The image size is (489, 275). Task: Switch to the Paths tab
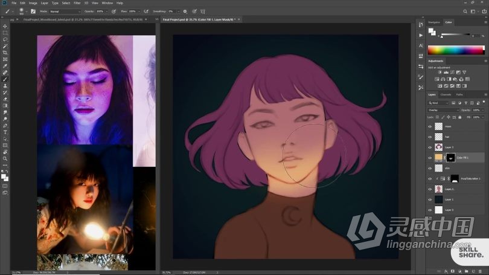tap(459, 94)
